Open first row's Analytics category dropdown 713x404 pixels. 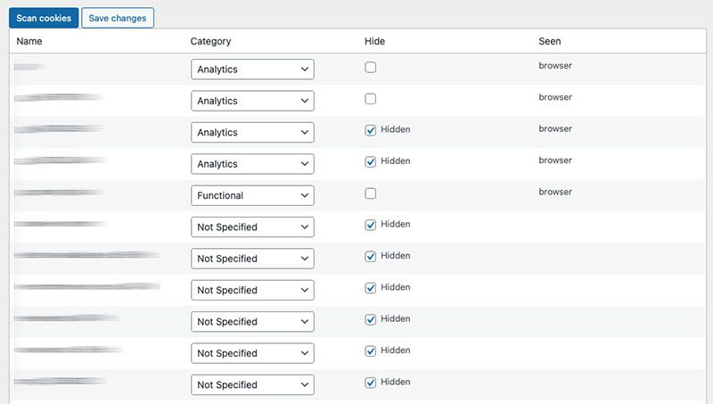252,70
